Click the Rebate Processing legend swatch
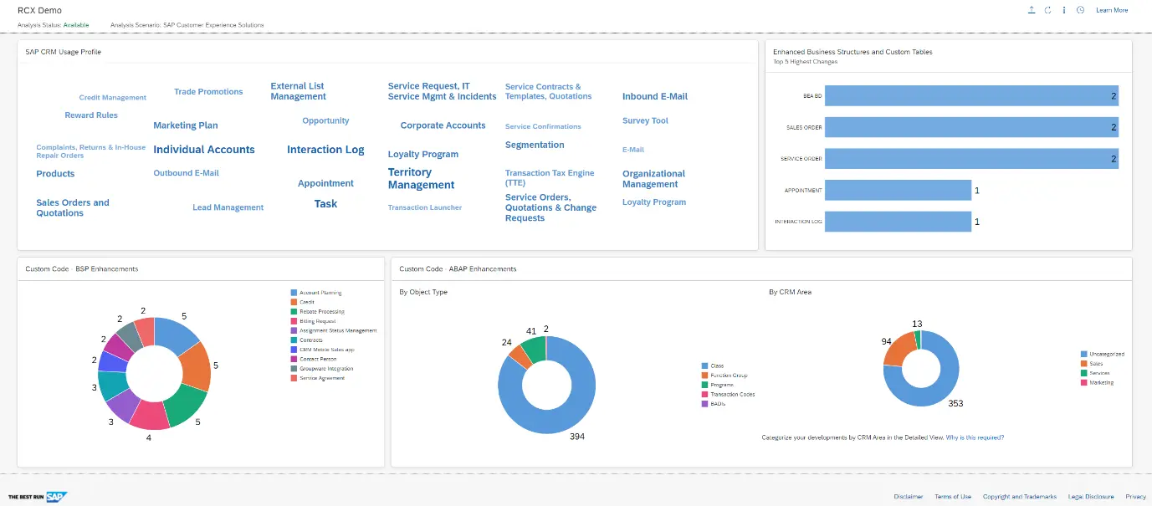The width and height of the screenshot is (1152, 506). coord(294,312)
